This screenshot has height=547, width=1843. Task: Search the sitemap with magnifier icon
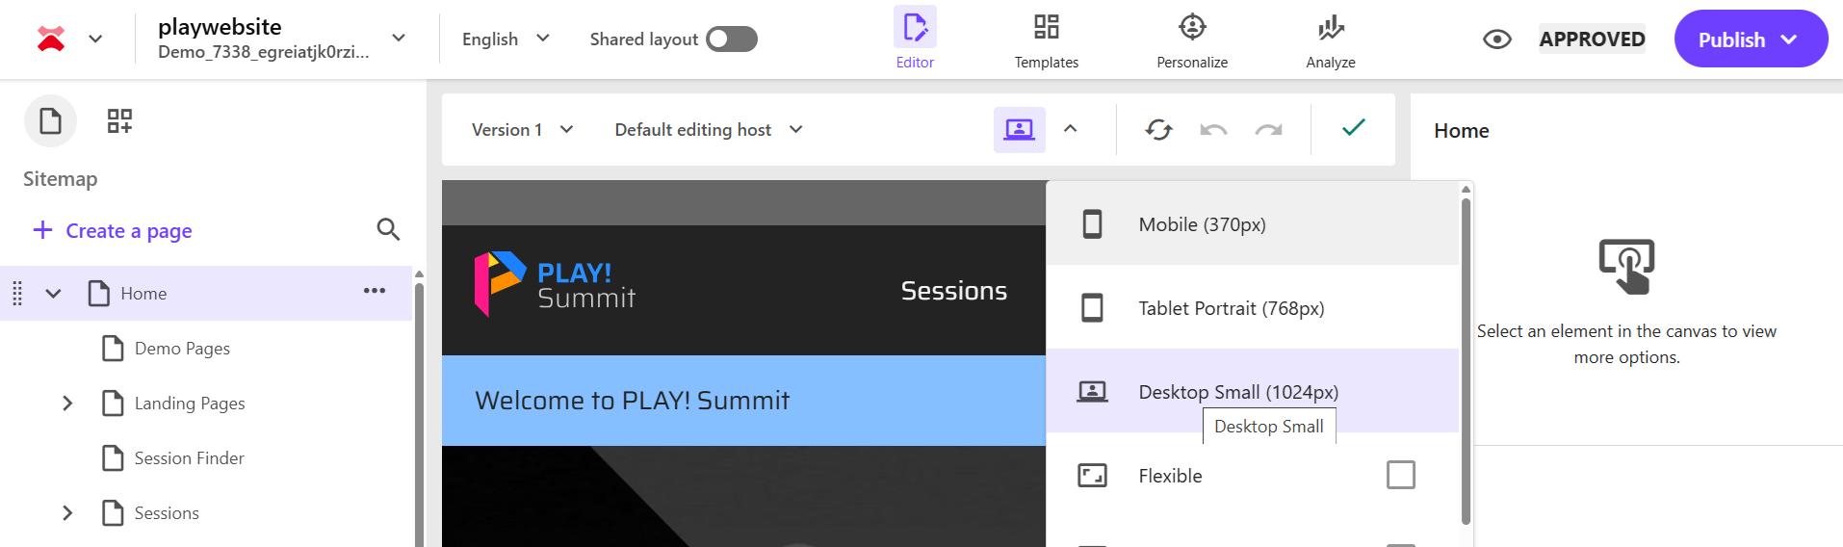[x=388, y=229]
